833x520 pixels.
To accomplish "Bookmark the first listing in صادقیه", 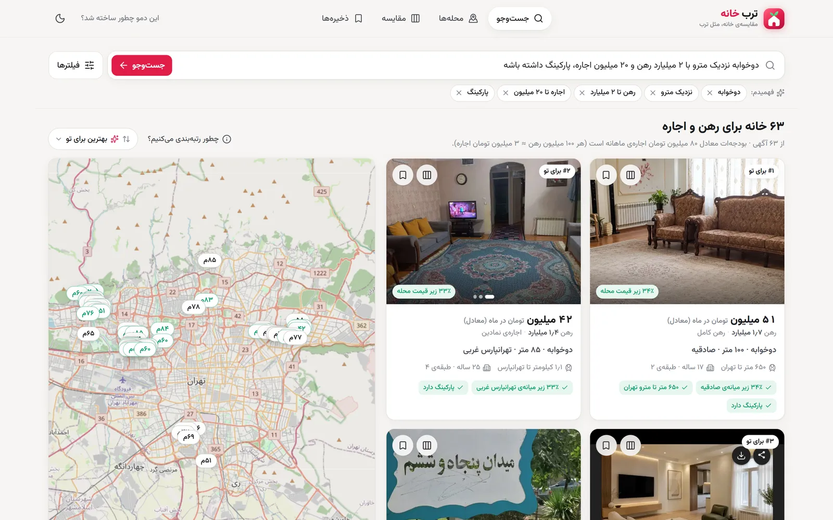I will tap(606, 175).
